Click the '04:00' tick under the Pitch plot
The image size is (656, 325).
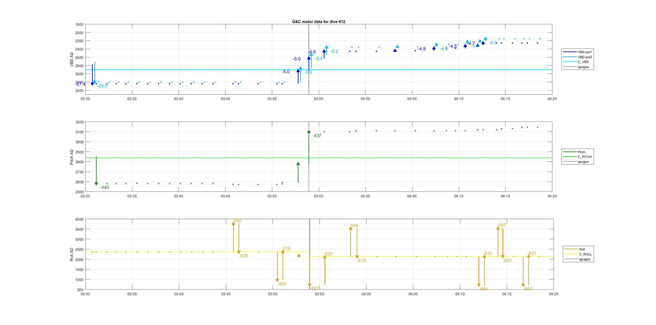[x=365, y=197]
